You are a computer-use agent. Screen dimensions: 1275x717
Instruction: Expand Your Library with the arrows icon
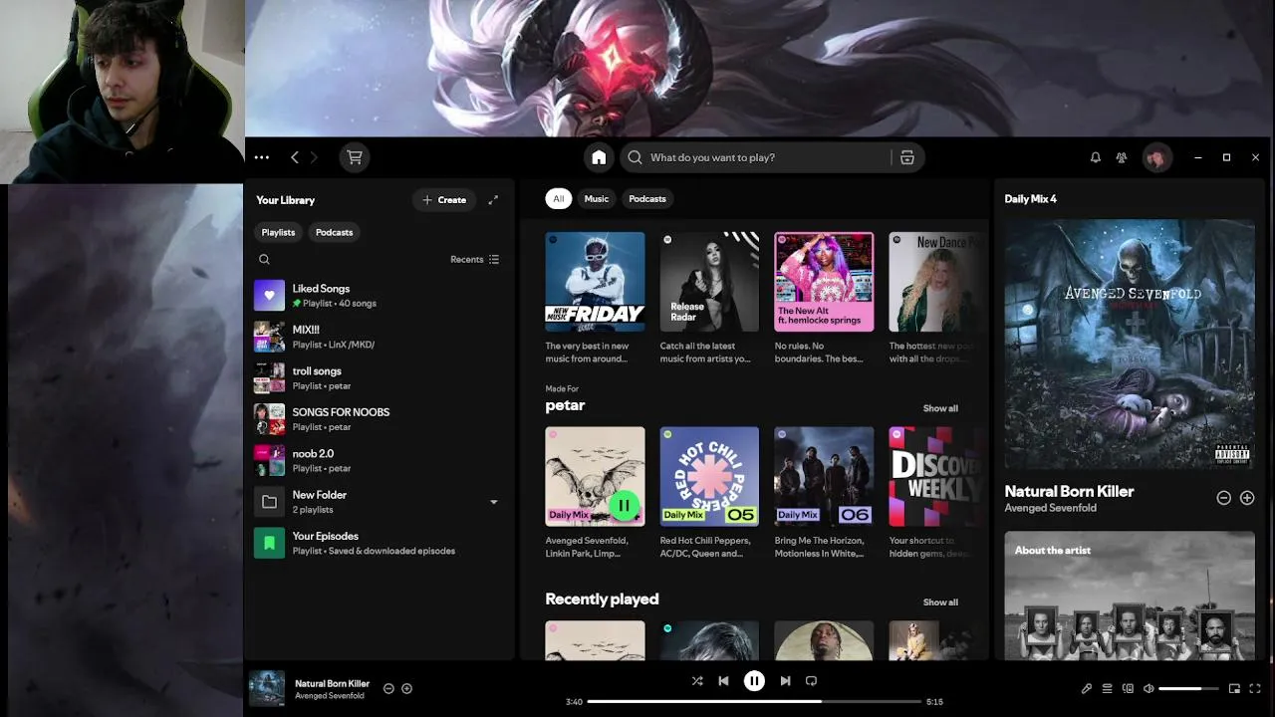click(493, 200)
